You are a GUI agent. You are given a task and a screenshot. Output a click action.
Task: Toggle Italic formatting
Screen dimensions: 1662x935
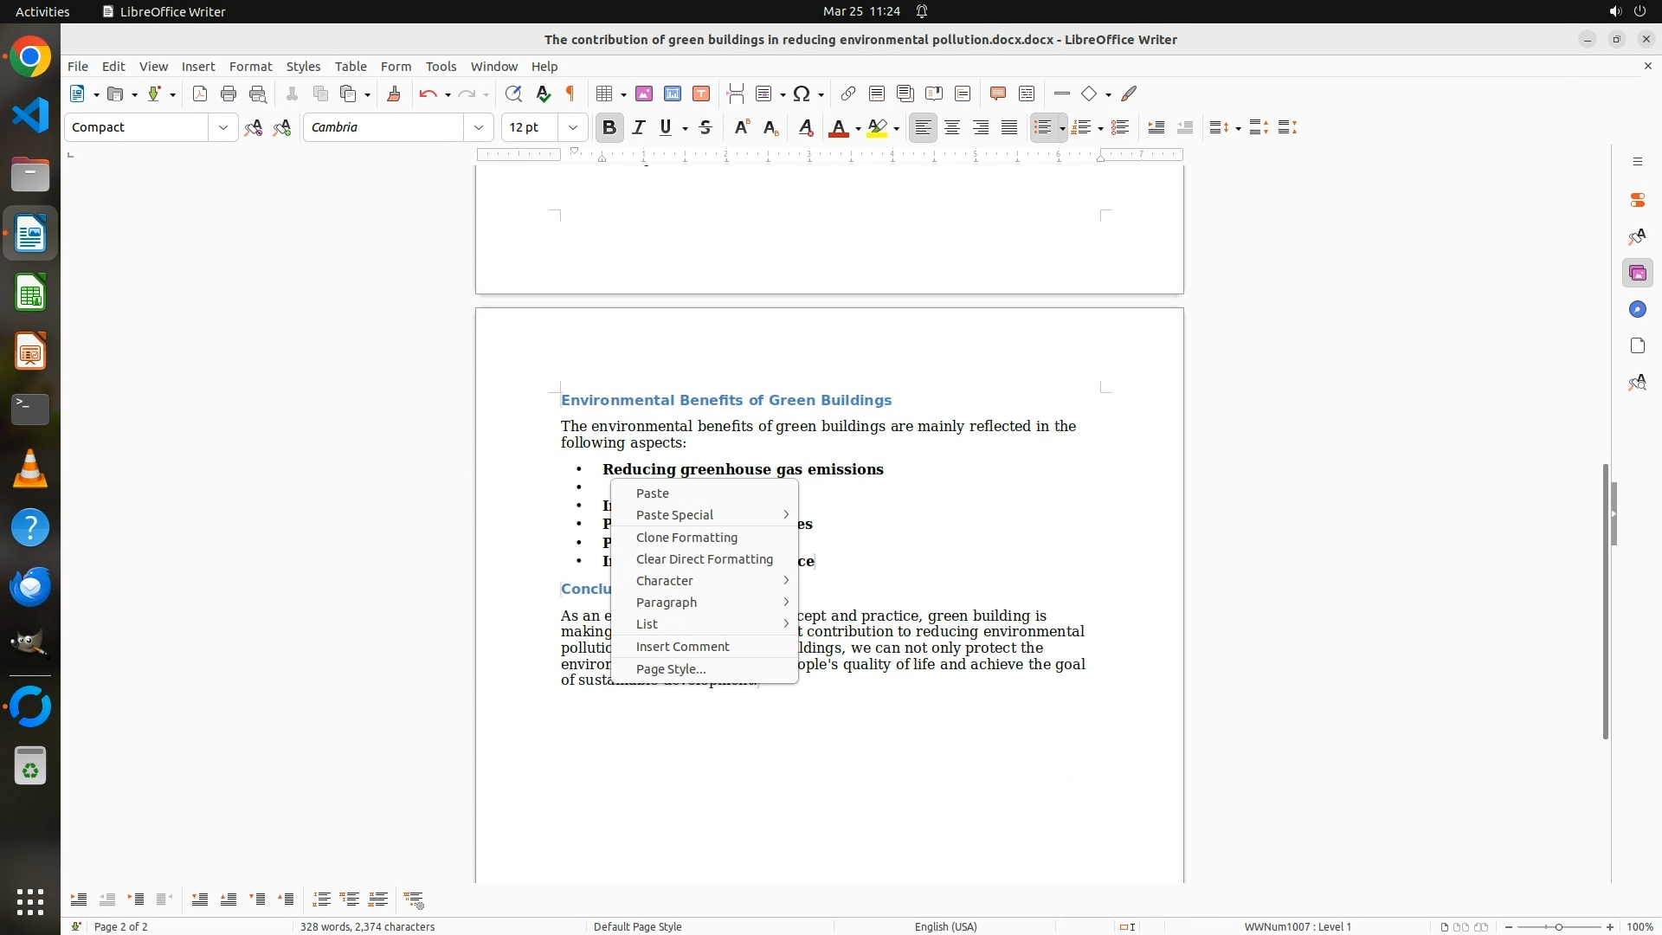pyautogui.click(x=639, y=128)
